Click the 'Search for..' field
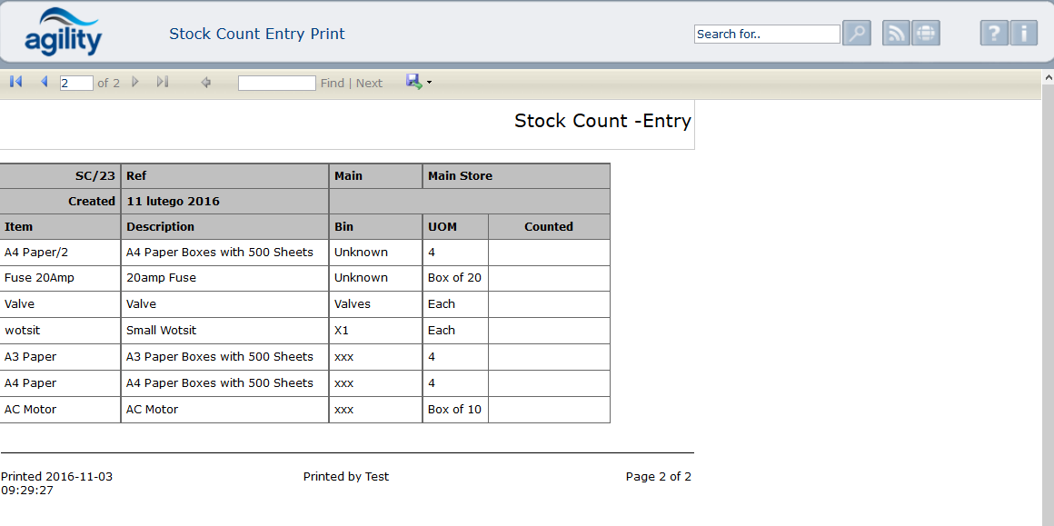The image size is (1054, 526). (x=767, y=34)
